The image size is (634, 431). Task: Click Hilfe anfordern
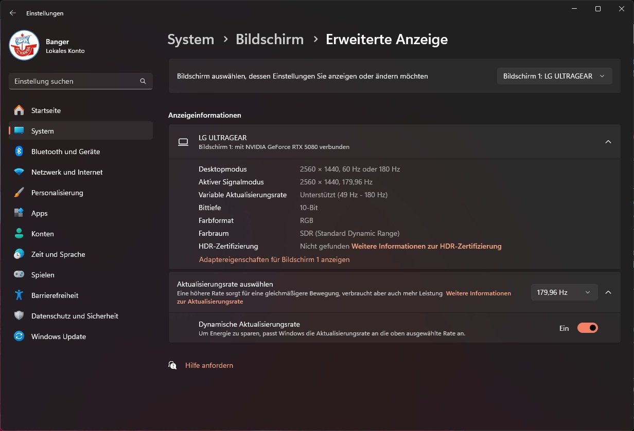click(x=209, y=365)
